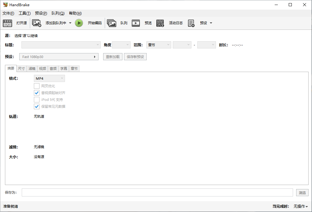Switch to the 尺寸 tab
The height and width of the screenshot is (212, 312).
(x=21, y=69)
